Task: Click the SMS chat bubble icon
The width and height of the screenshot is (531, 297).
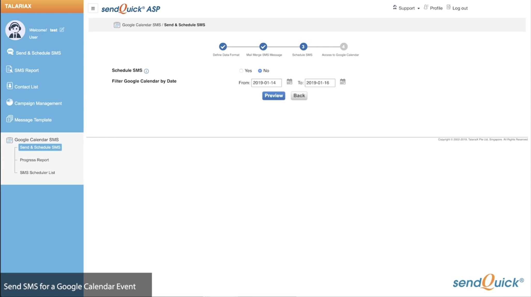Action: pyautogui.click(x=10, y=52)
